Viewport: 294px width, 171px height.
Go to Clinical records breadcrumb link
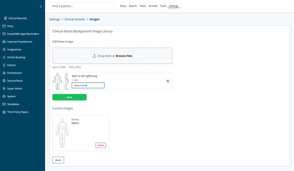click(74, 19)
